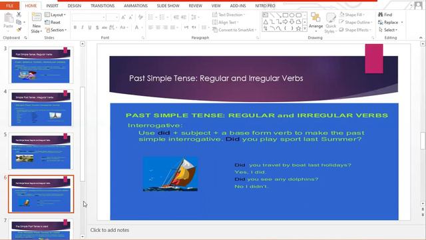
Task: Open the Arrange menu
Action: [x=316, y=22]
